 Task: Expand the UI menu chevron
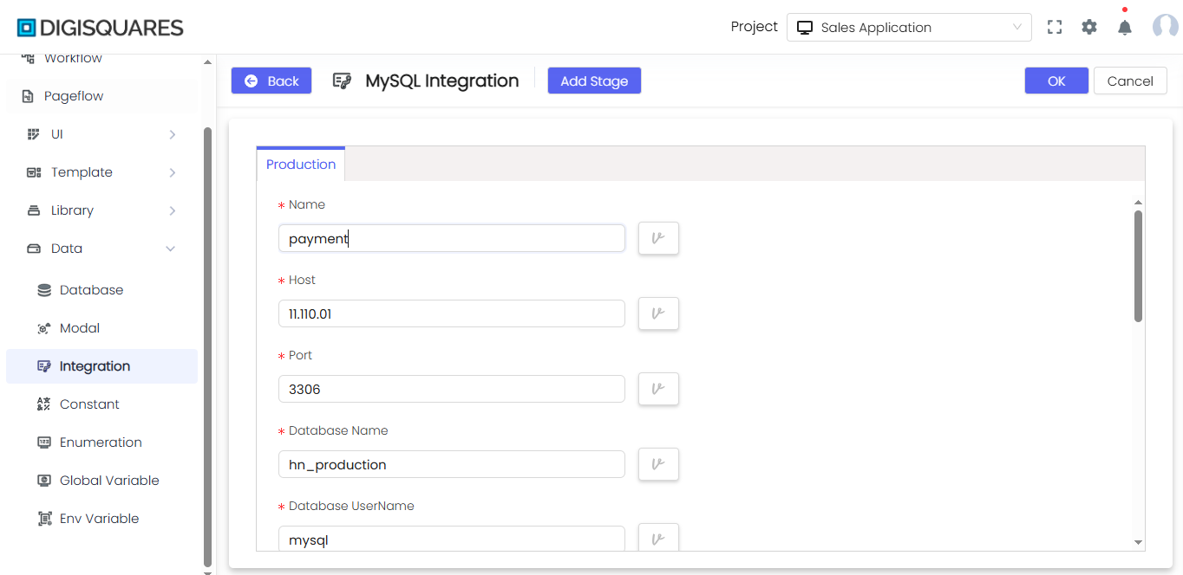[x=173, y=134]
